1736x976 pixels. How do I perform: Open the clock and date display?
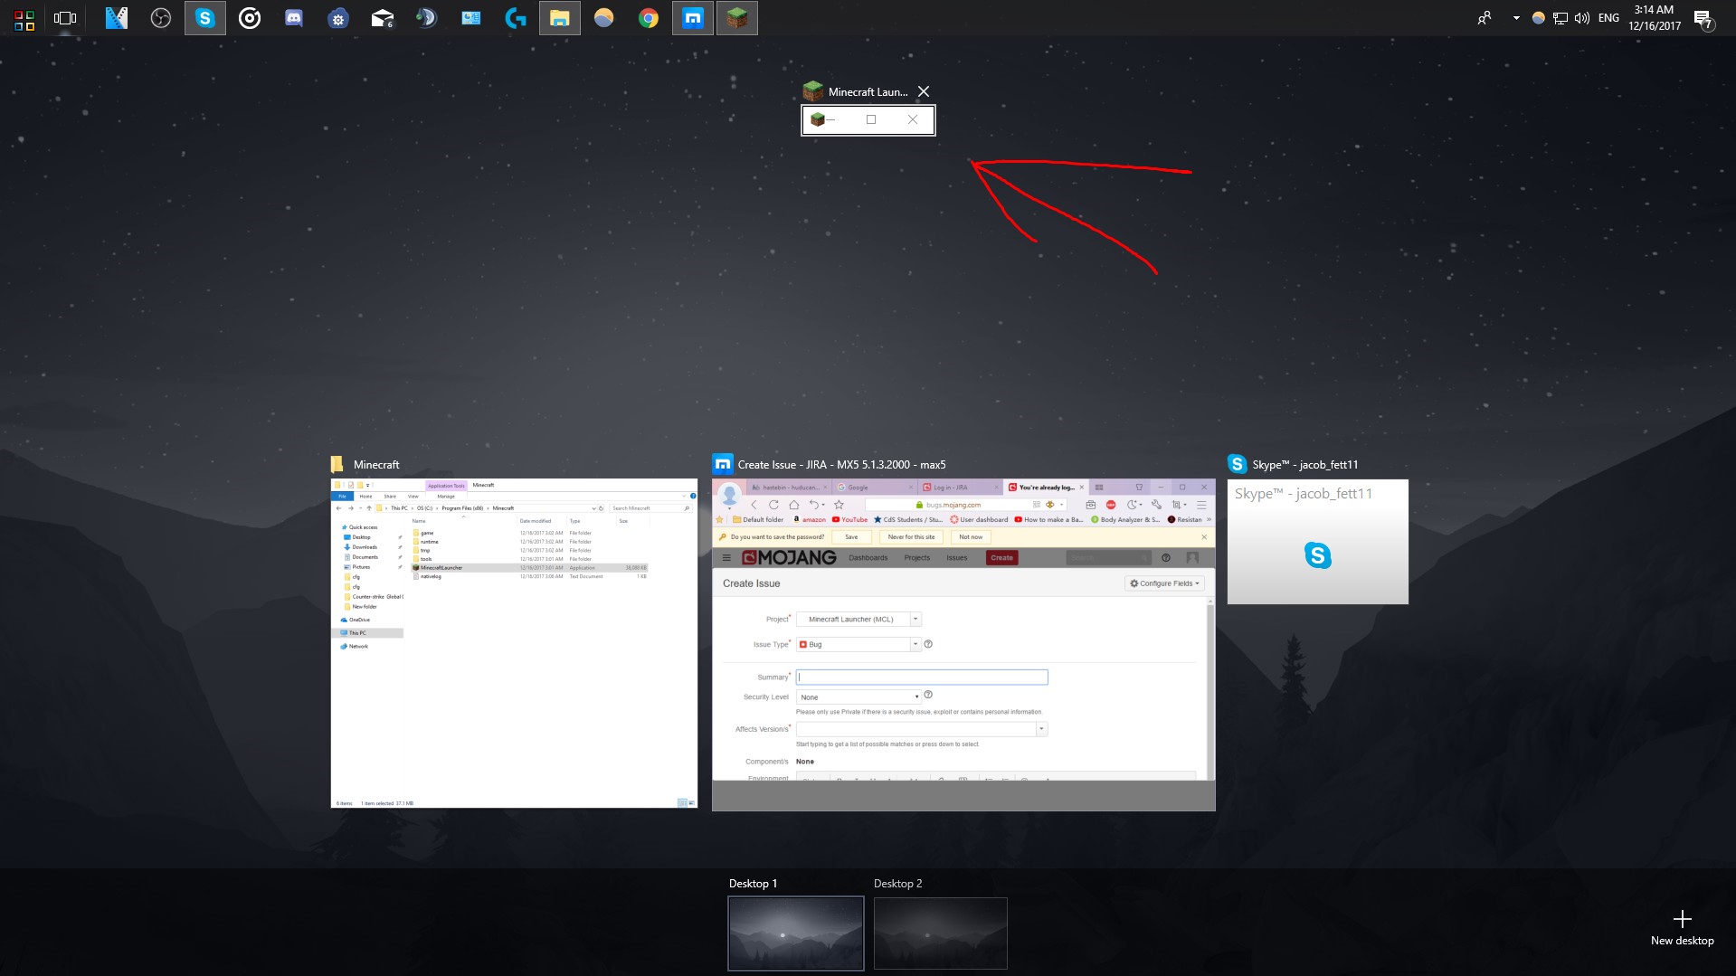(1654, 18)
